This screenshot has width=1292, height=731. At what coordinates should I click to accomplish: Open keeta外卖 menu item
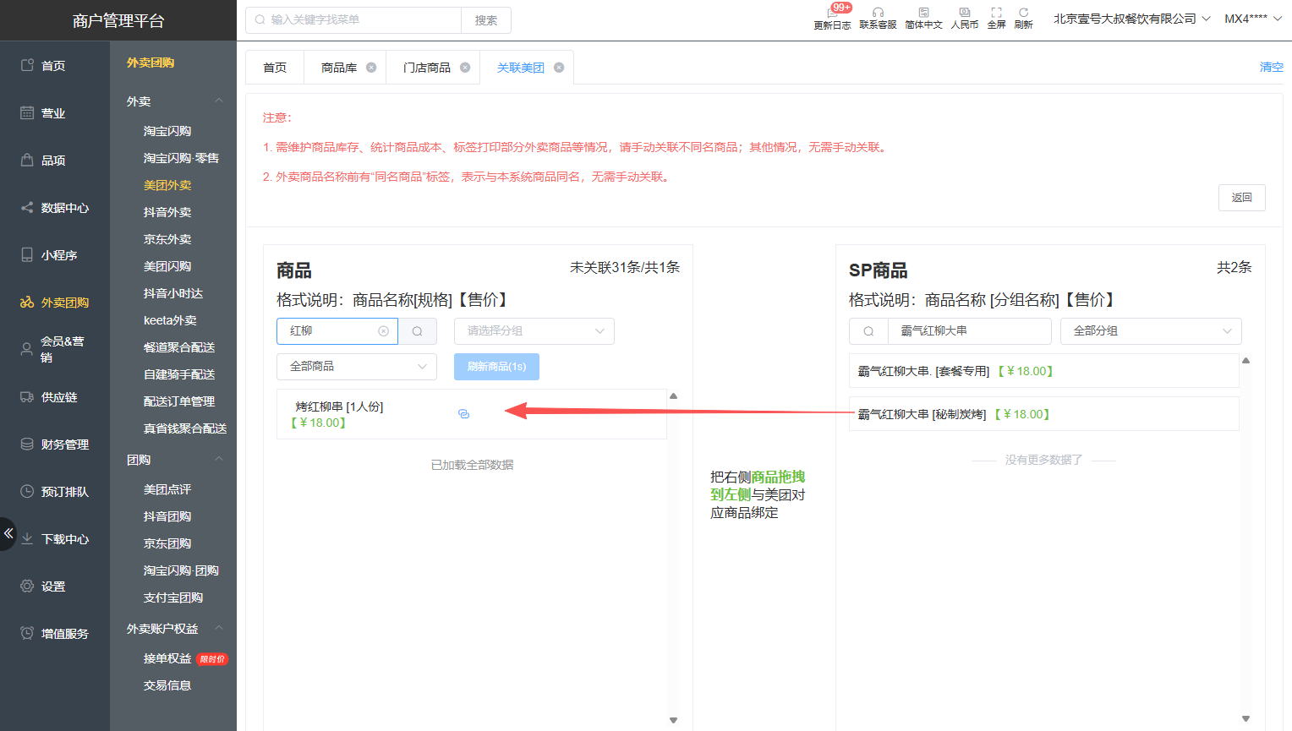click(x=170, y=320)
